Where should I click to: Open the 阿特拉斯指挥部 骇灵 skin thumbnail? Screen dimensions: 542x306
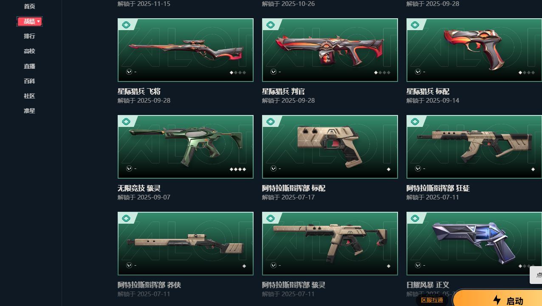click(x=330, y=243)
